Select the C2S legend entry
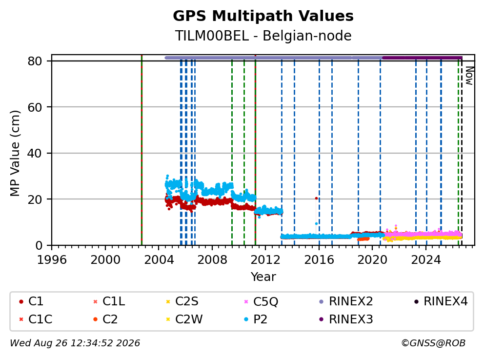Viewport: 484px width, 358px height. pyautogui.click(x=182, y=301)
